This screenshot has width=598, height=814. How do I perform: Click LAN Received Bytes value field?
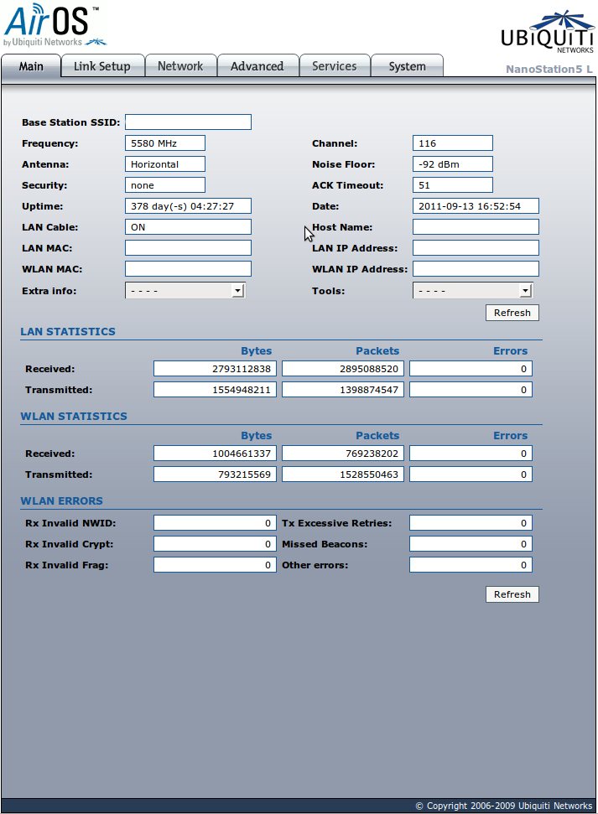215,369
